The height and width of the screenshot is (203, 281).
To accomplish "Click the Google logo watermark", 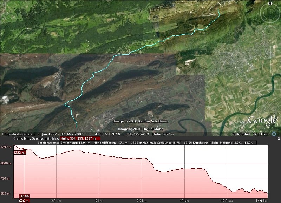I will [263, 121].
